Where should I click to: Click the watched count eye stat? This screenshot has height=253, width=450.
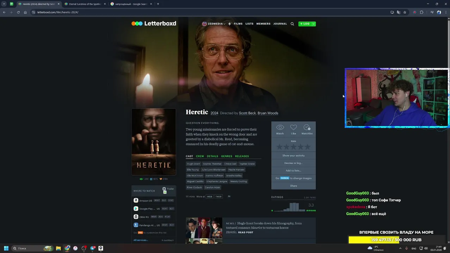point(144,179)
